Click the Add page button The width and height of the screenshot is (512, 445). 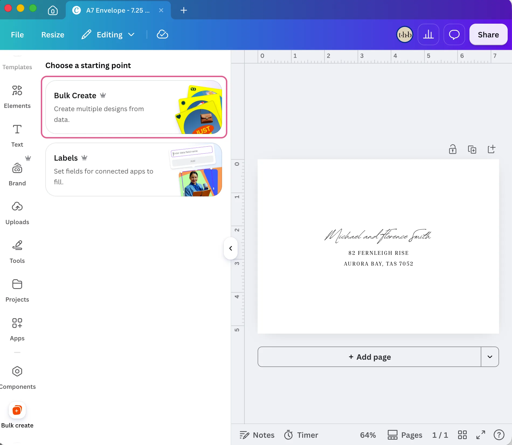click(x=369, y=357)
